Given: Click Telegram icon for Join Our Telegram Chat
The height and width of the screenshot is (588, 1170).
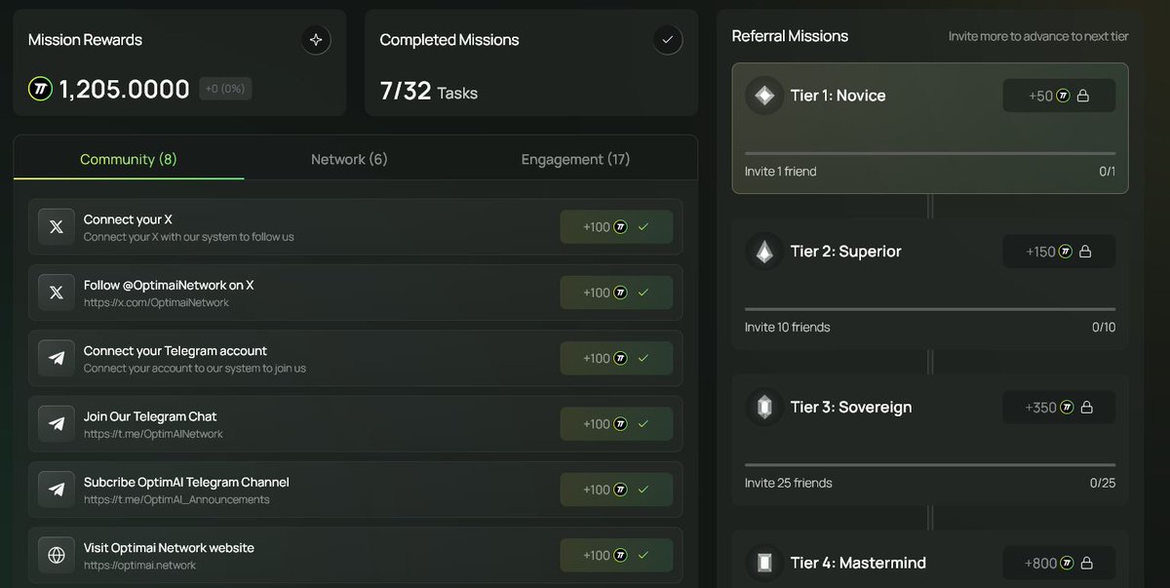Looking at the screenshot, I should click(57, 424).
